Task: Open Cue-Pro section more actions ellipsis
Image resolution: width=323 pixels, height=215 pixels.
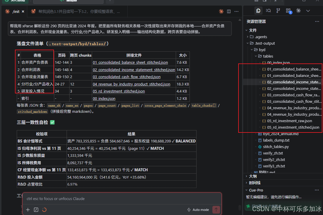Action: tap(317, 190)
